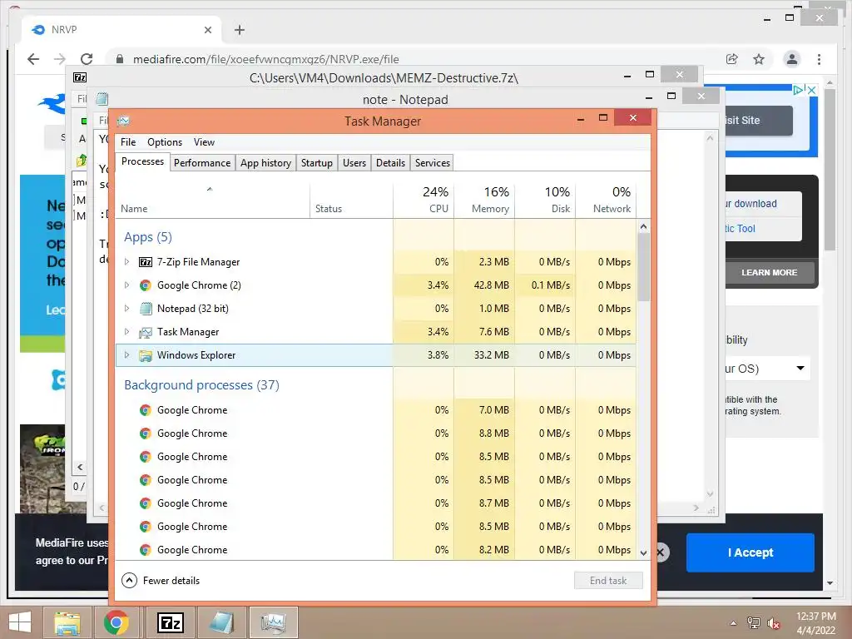Open Chrome's three-dot menu
Viewport: 852px width, 639px height.
click(x=819, y=59)
